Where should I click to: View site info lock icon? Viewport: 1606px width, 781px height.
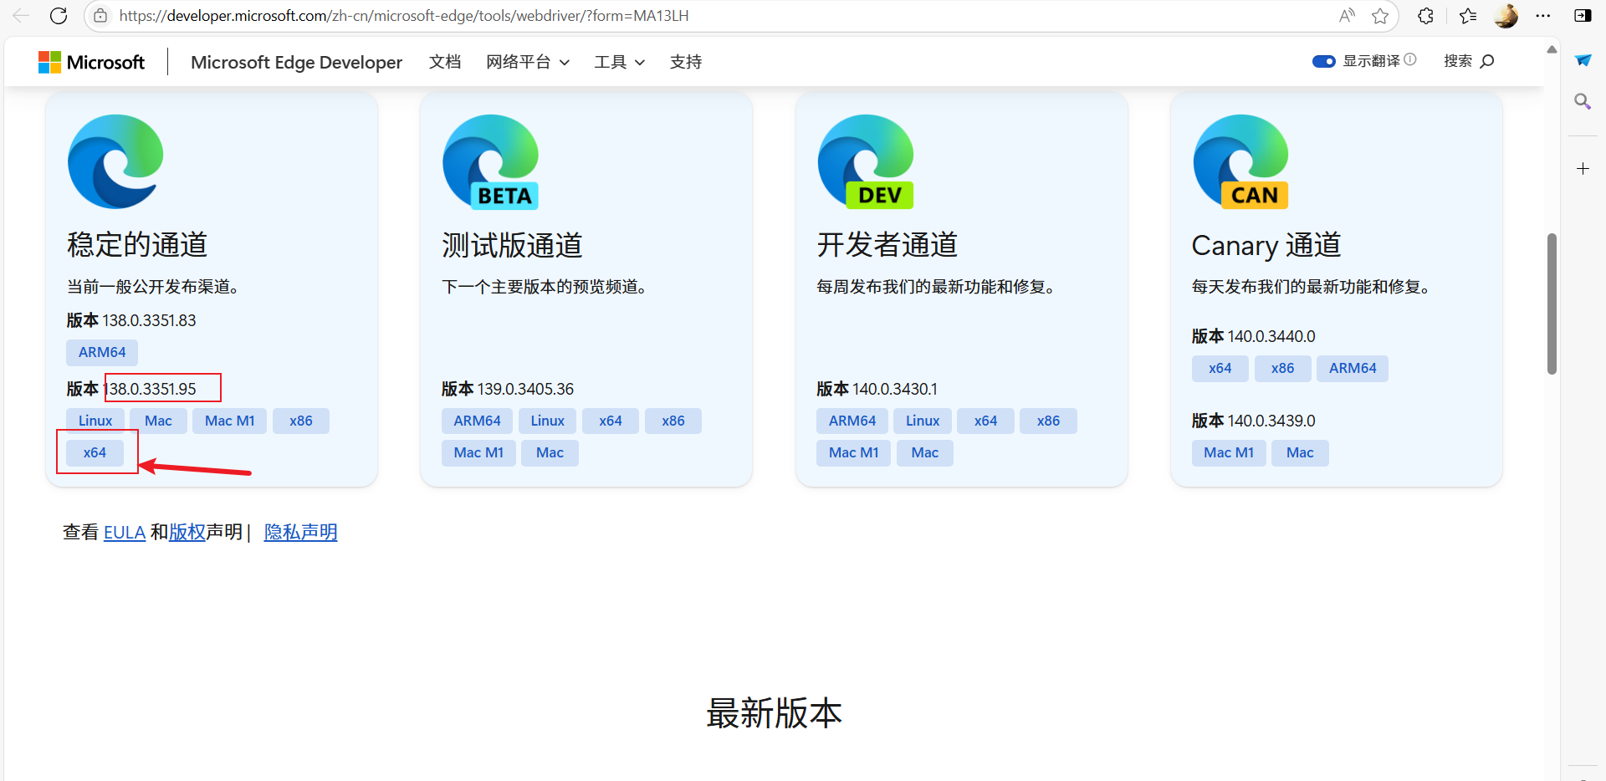click(100, 16)
